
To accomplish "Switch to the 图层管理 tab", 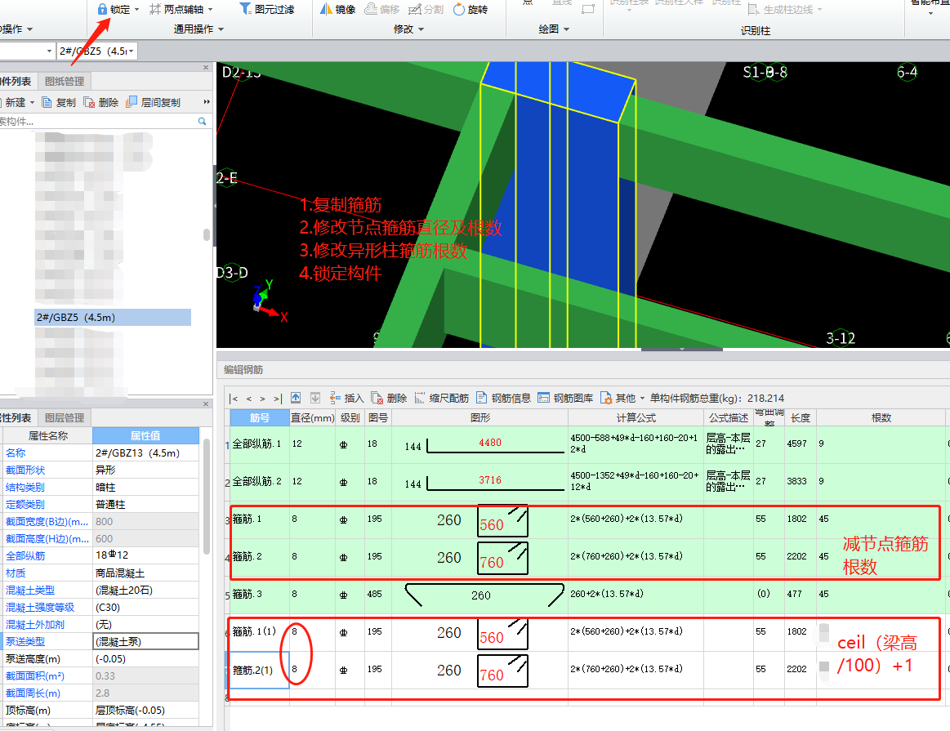I will point(65,417).
